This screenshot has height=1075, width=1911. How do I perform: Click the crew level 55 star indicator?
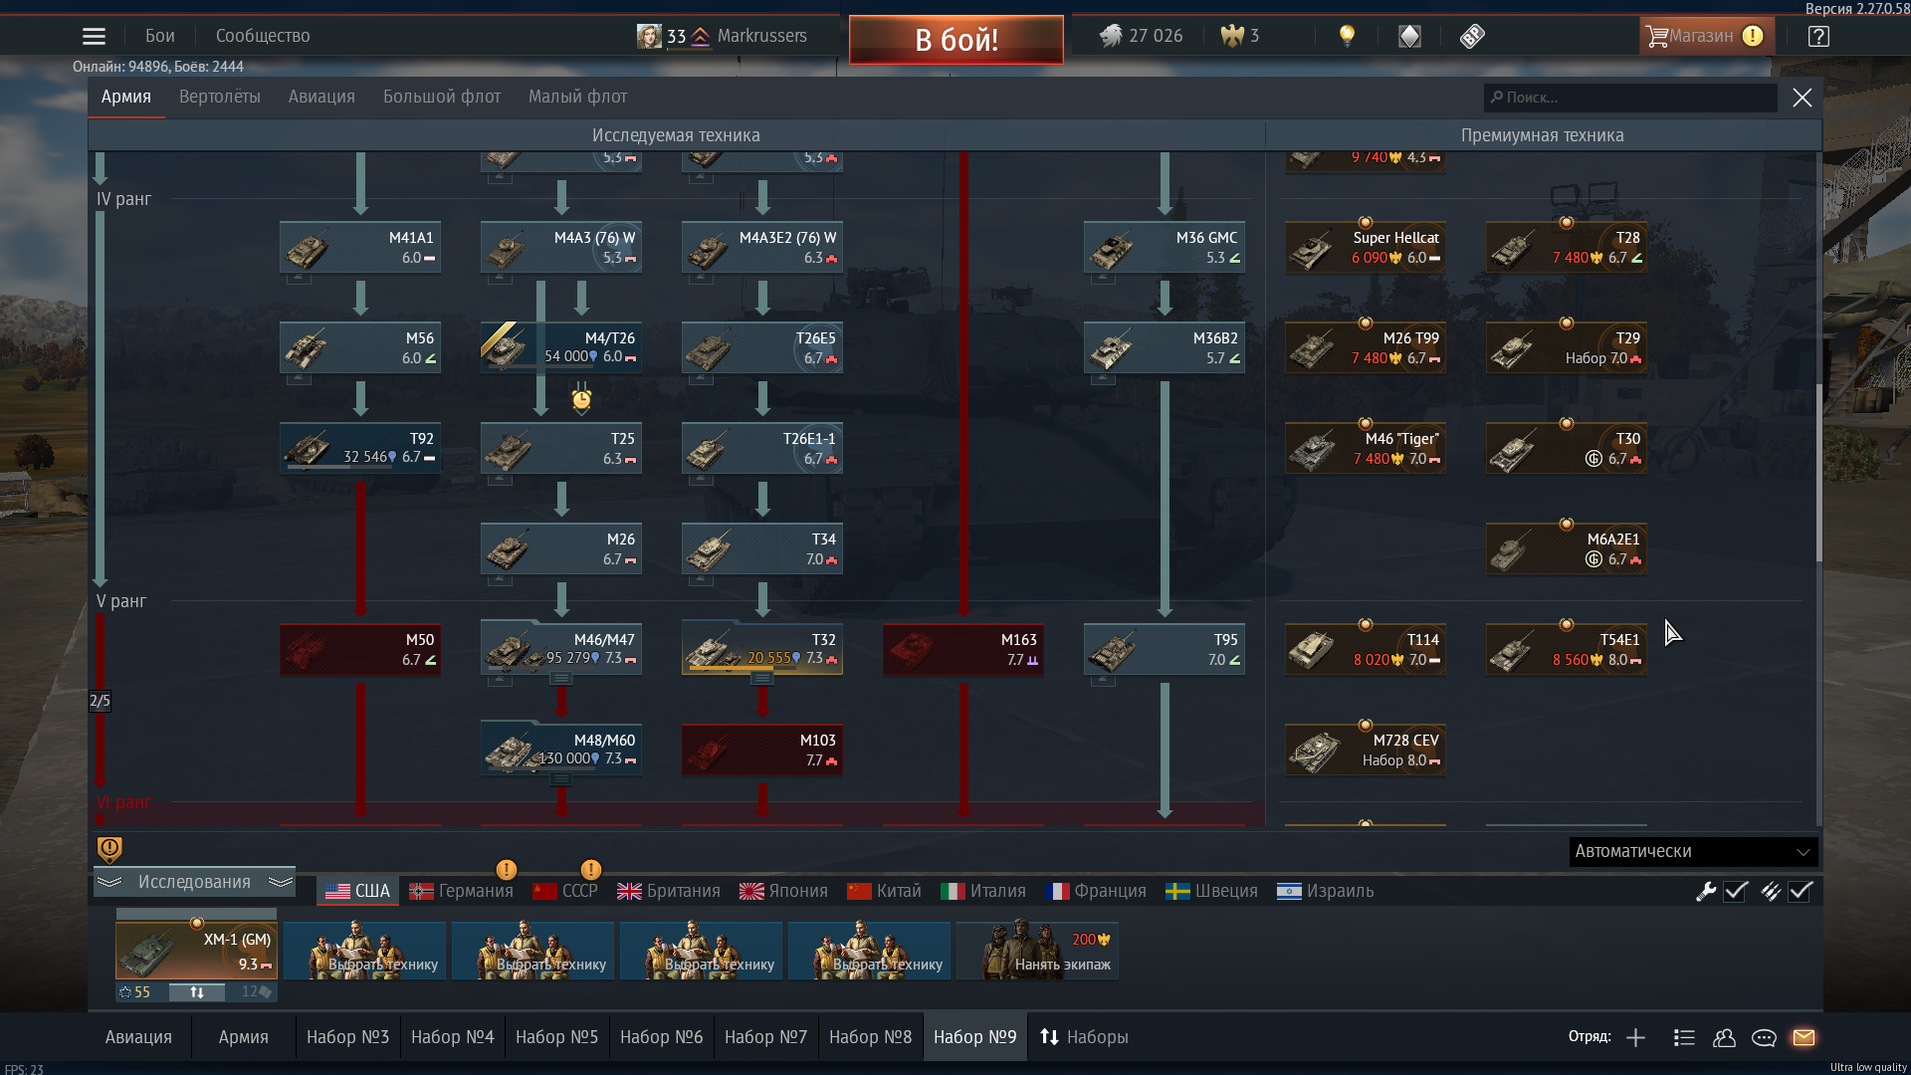click(134, 992)
